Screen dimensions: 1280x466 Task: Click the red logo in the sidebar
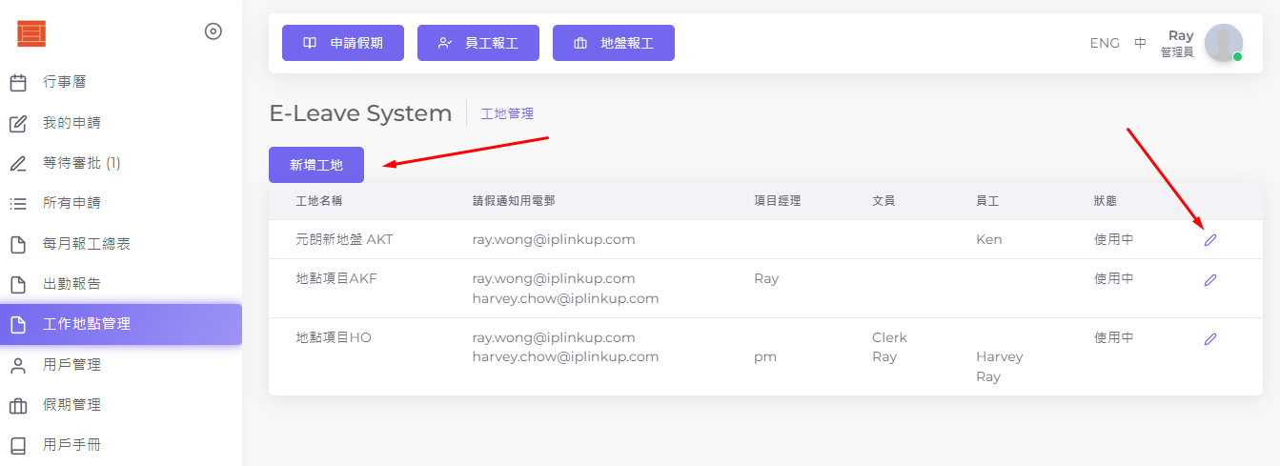coord(31,33)
